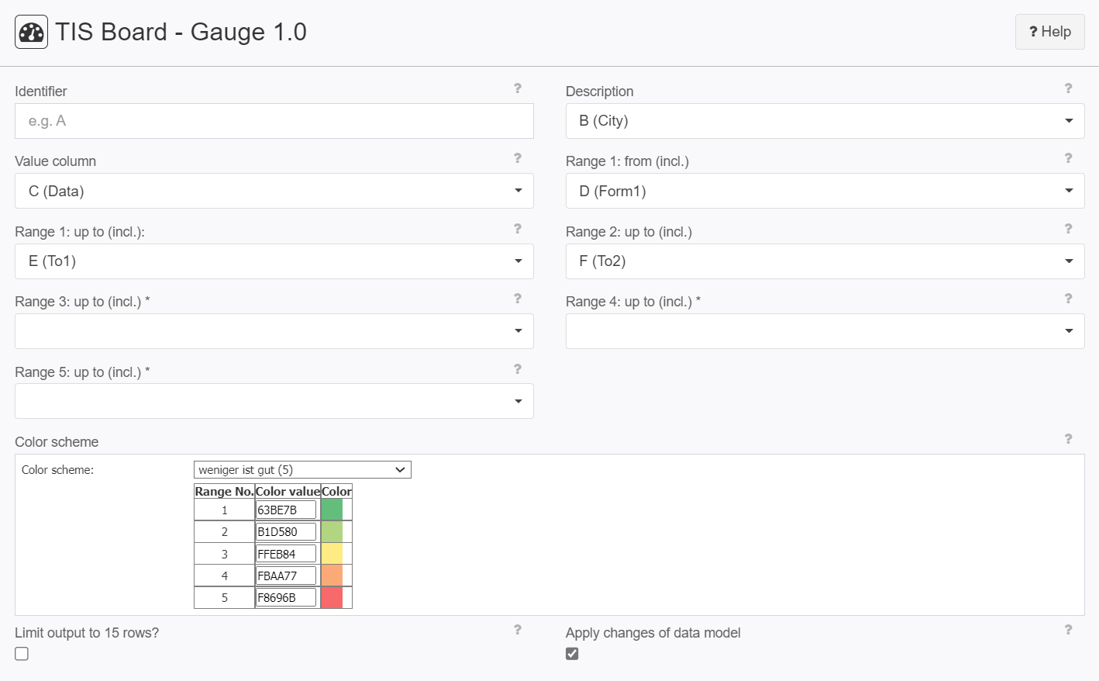Click the Limit output help question mark
The height and width of the screenshot is (681, 1099).
click(518, 630)
